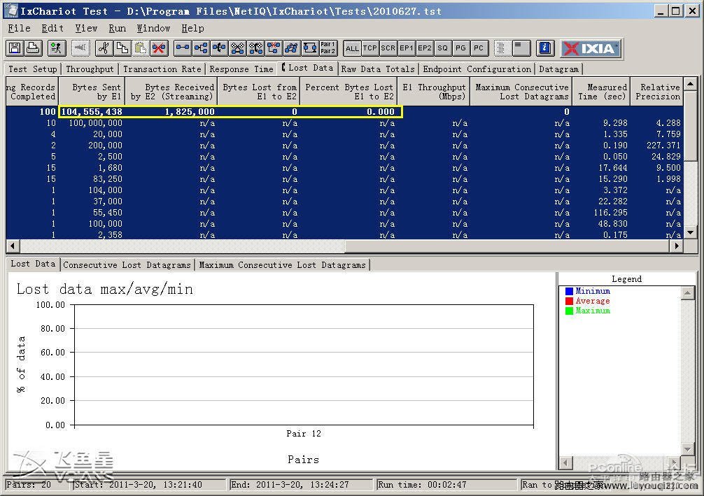Select the cell showing 104,555,438
Screen dimensions: 704x496
click(92, 112)
